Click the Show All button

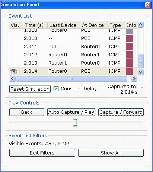pos(111,153)
